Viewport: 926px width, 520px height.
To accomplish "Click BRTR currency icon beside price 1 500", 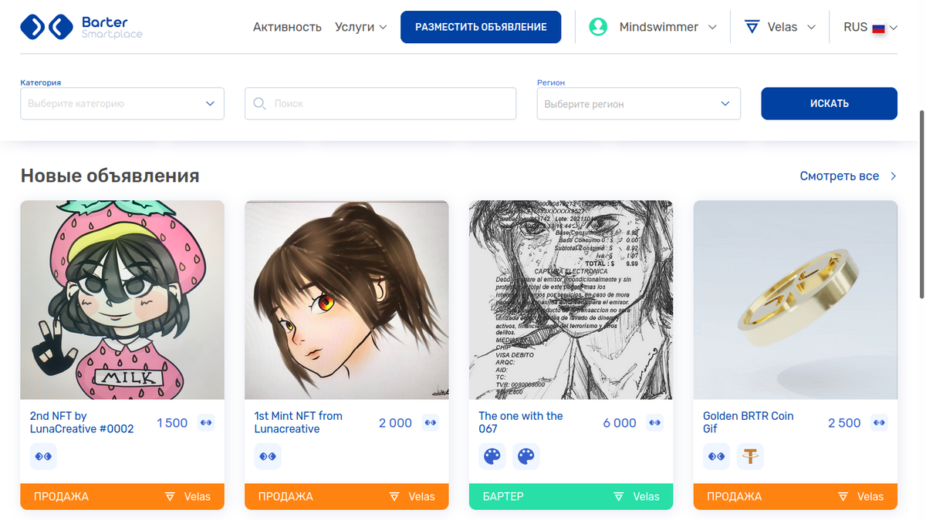I will pyautogui.click(x=206, y=422).
